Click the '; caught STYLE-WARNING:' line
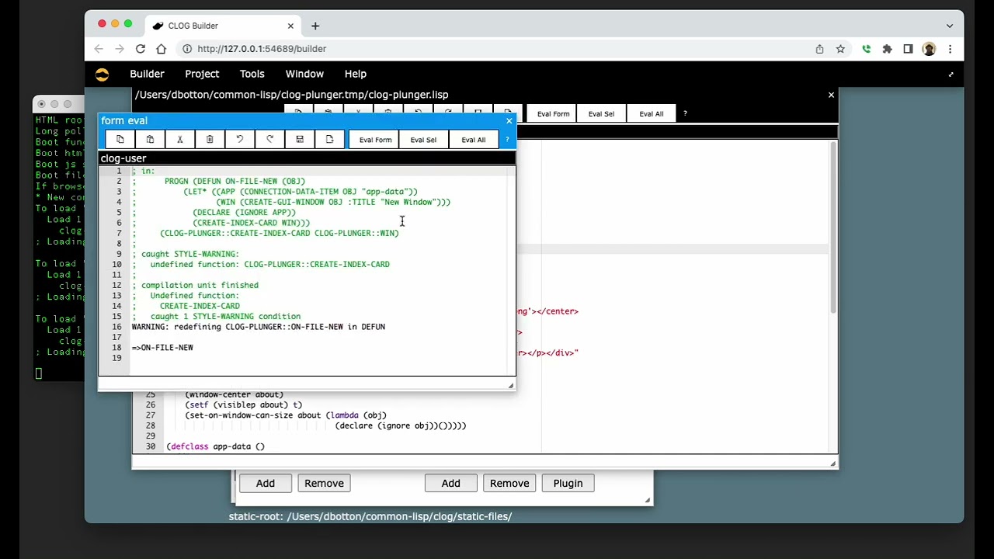The width and height of the screenshot is (994, 559). pos(186,254)
